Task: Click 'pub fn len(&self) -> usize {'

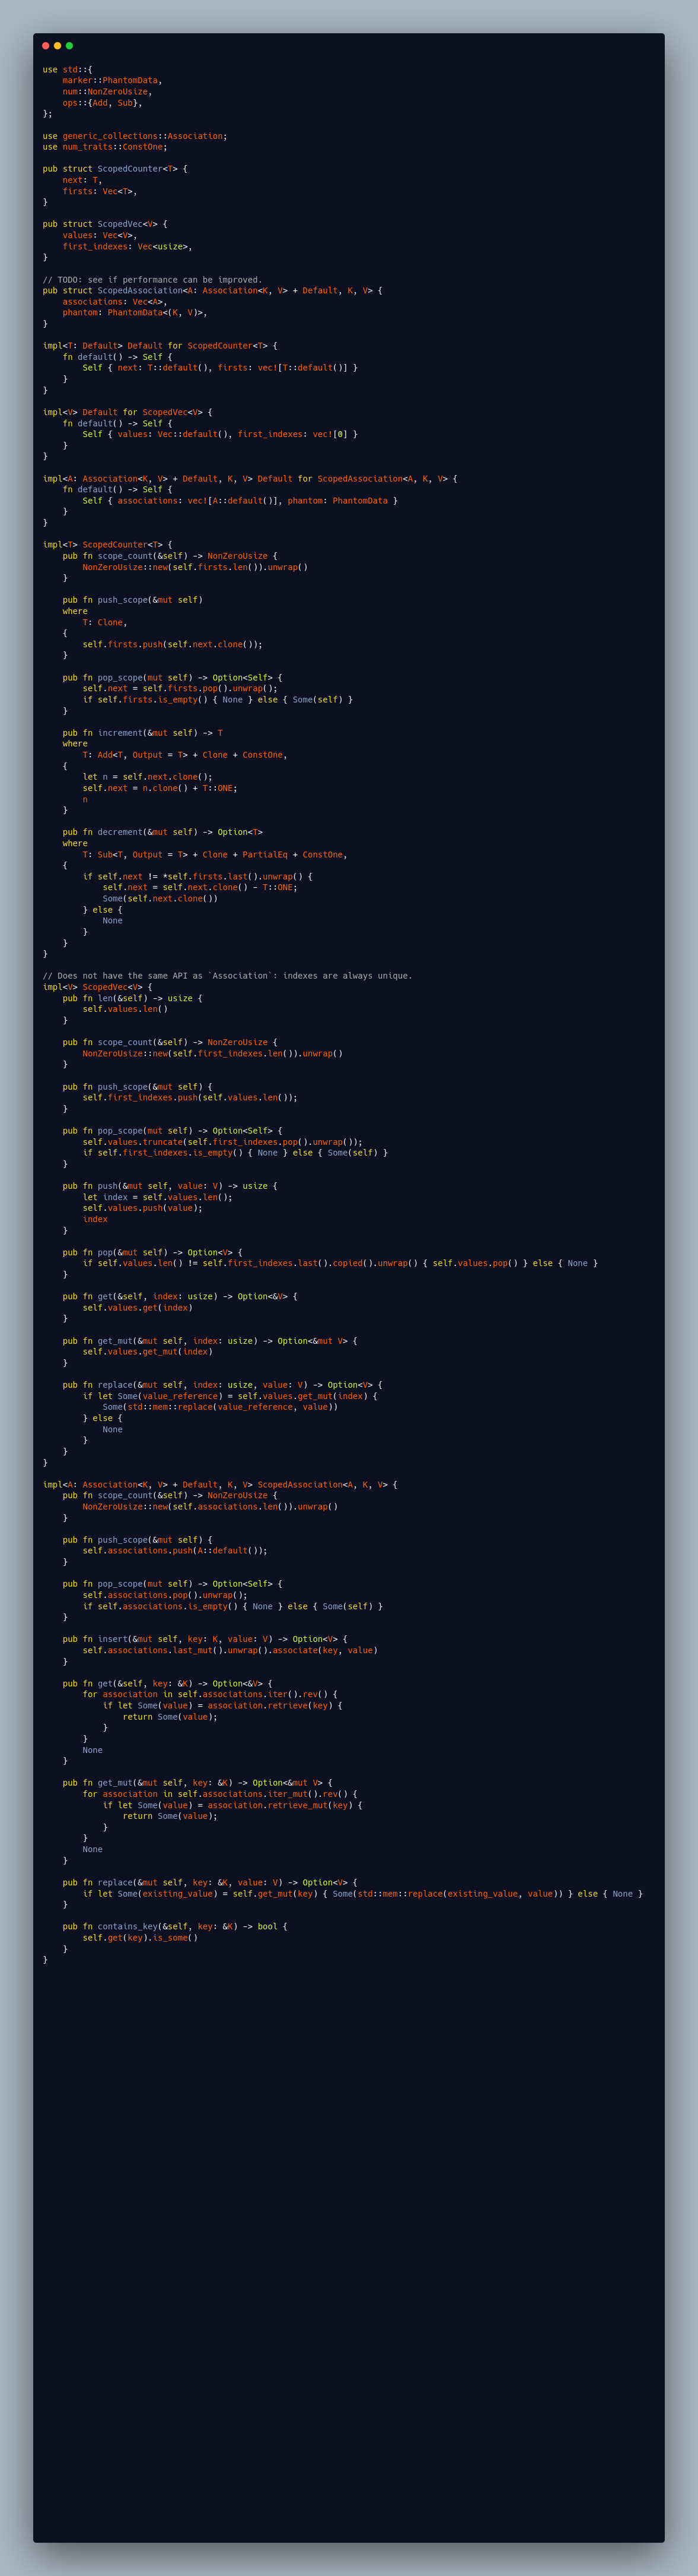Action: [133, 998]
